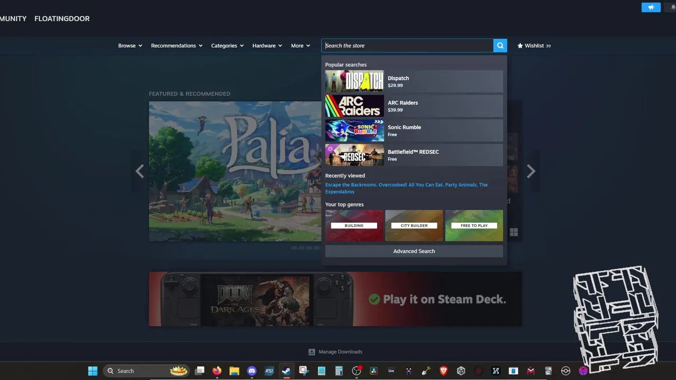Open Snipping Tool from taskbar

tap(304, 371)
